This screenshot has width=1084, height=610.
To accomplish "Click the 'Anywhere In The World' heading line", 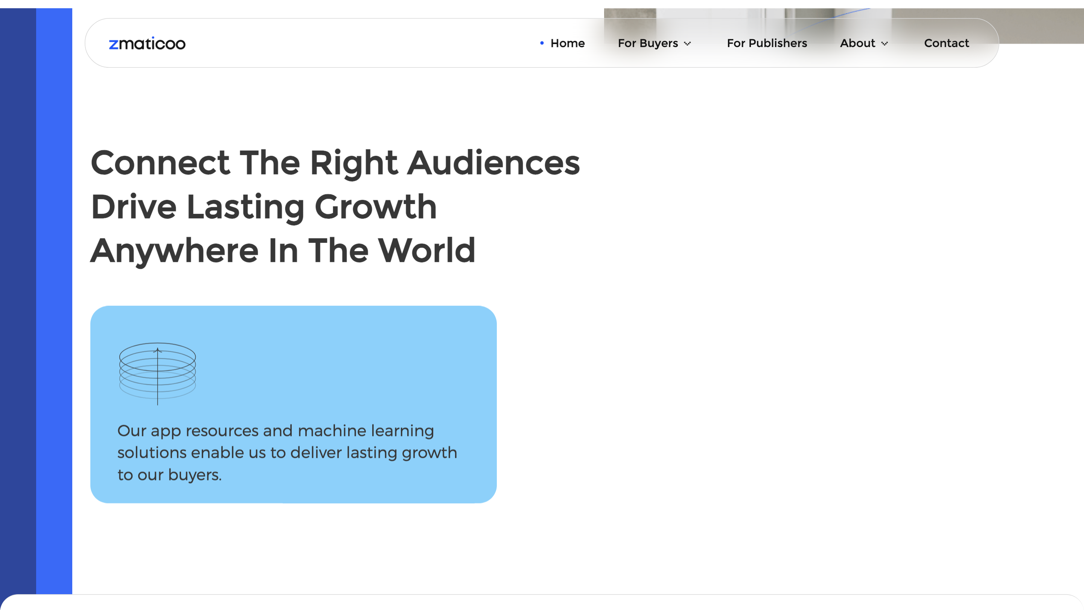I will click(x=283, y=250).
